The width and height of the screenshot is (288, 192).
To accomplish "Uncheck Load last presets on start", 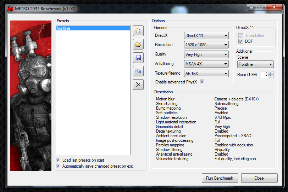I will [x=58, y=160].
